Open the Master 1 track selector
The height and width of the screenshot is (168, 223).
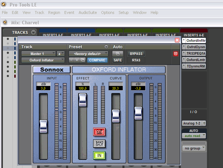coord(39,54)
